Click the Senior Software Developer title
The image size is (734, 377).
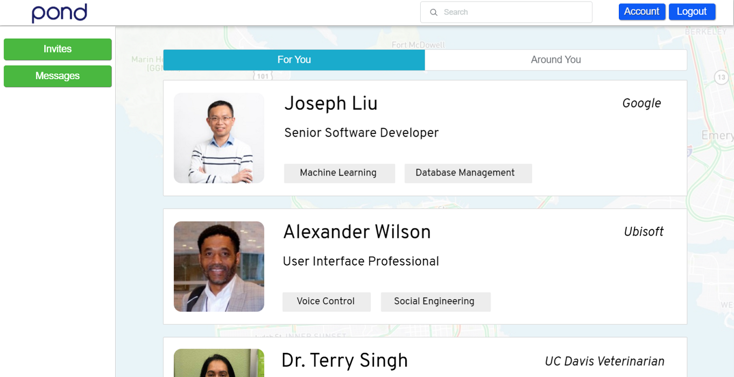361,133
